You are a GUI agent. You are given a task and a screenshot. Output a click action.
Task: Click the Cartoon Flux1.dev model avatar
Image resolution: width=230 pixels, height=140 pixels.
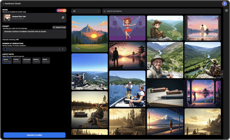pyautogui.click(x=7, y=18)
